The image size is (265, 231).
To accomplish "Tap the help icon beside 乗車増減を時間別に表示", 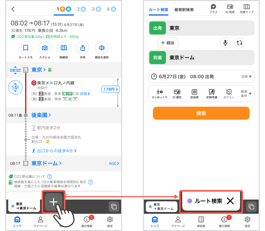I will (x=91, y=182).
